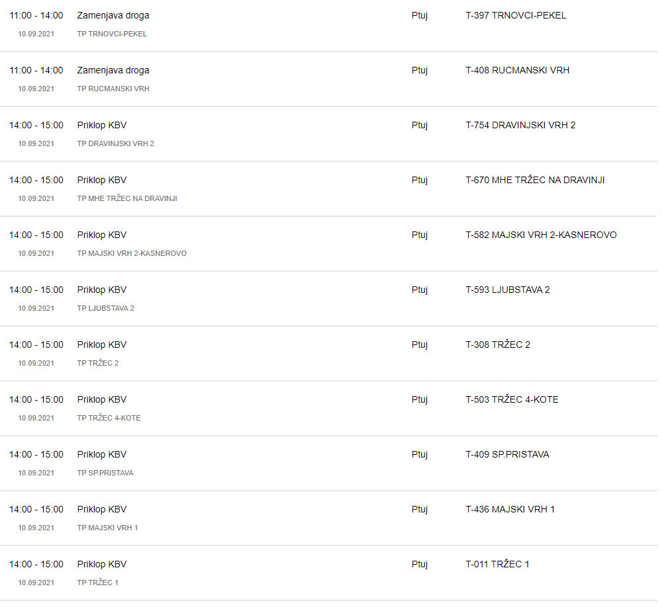Click the TP MAJSKI VRH 2-KASNEROVO subtitle
Screen dimensions: 662x607
(132, 253)
